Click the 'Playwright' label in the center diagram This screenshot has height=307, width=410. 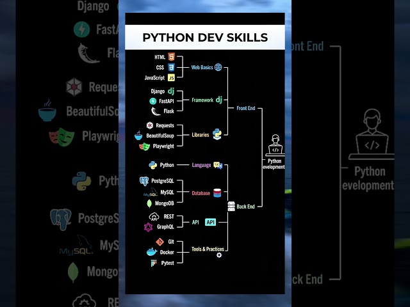(x=163, y=146)
